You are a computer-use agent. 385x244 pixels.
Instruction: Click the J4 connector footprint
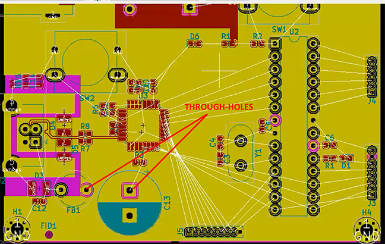pyautogui.click(x=372, y=76)
